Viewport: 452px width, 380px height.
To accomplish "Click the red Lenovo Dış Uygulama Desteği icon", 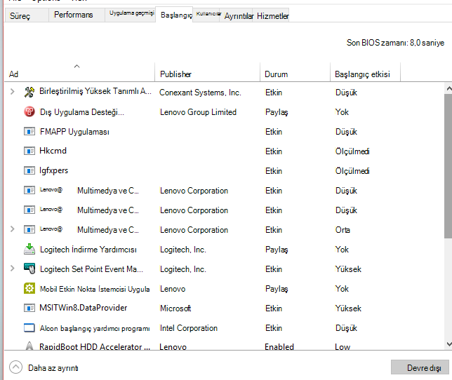I will tap(29, 111).
